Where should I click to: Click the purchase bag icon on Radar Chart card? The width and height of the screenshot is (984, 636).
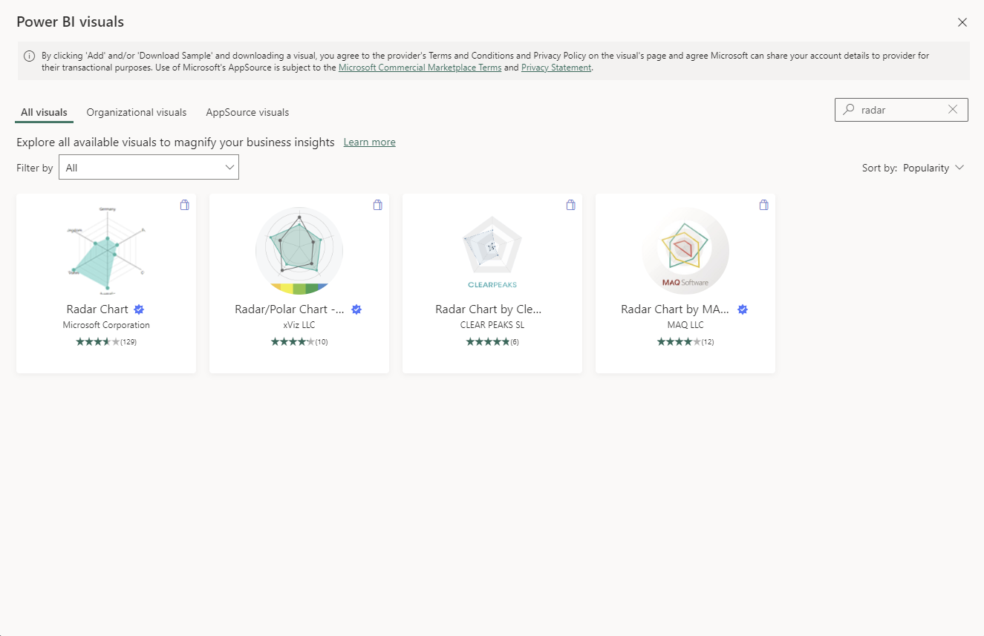point(184,205)
